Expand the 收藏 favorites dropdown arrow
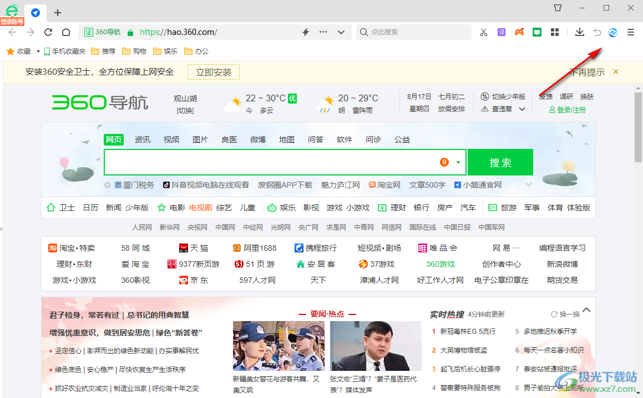 point(38,51)
